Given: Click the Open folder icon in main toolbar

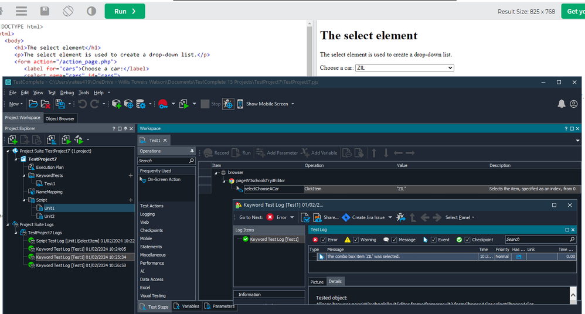Looking at the screenshot, I should pos(33,104).
